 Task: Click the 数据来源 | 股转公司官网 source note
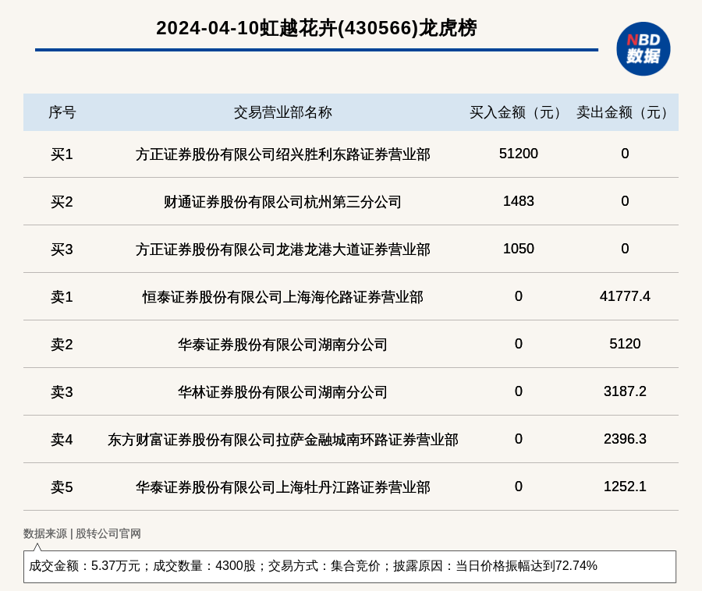point(83,533)
